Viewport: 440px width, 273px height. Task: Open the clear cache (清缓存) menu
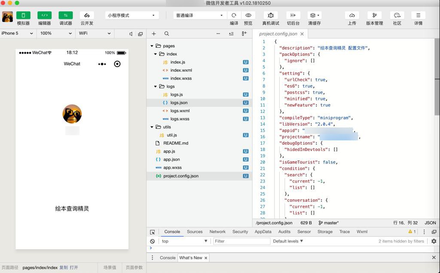314,15
